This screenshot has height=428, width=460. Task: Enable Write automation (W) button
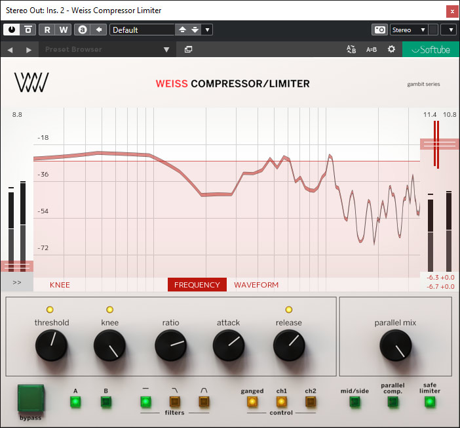click(63, 30)
